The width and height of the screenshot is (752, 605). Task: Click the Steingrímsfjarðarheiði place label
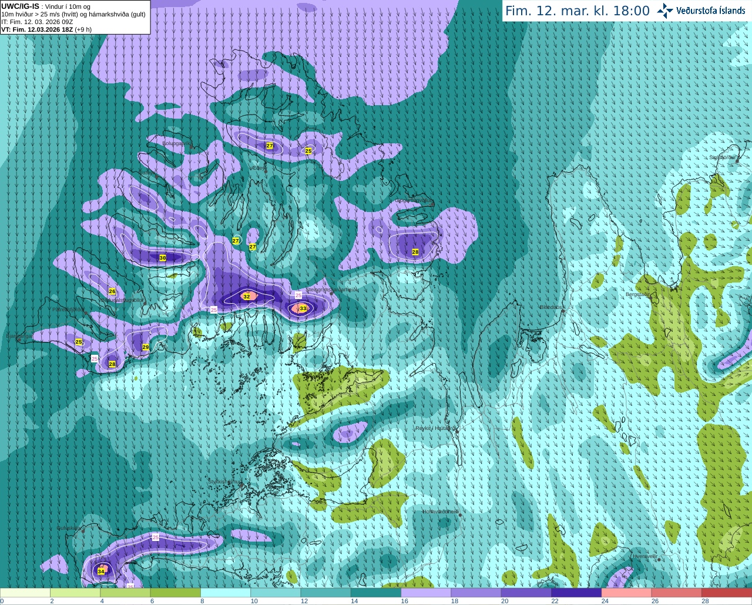[x=332, y=290]
